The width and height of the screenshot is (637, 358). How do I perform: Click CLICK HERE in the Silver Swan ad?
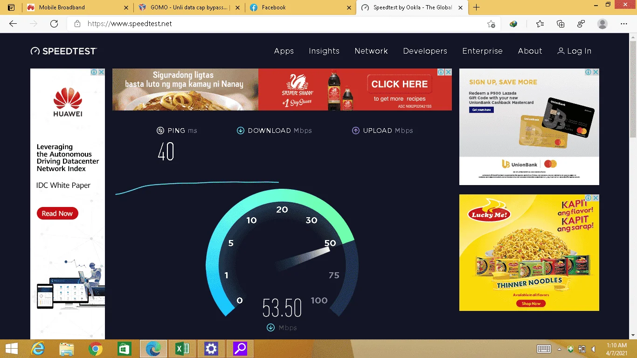[x=400, y=84]
